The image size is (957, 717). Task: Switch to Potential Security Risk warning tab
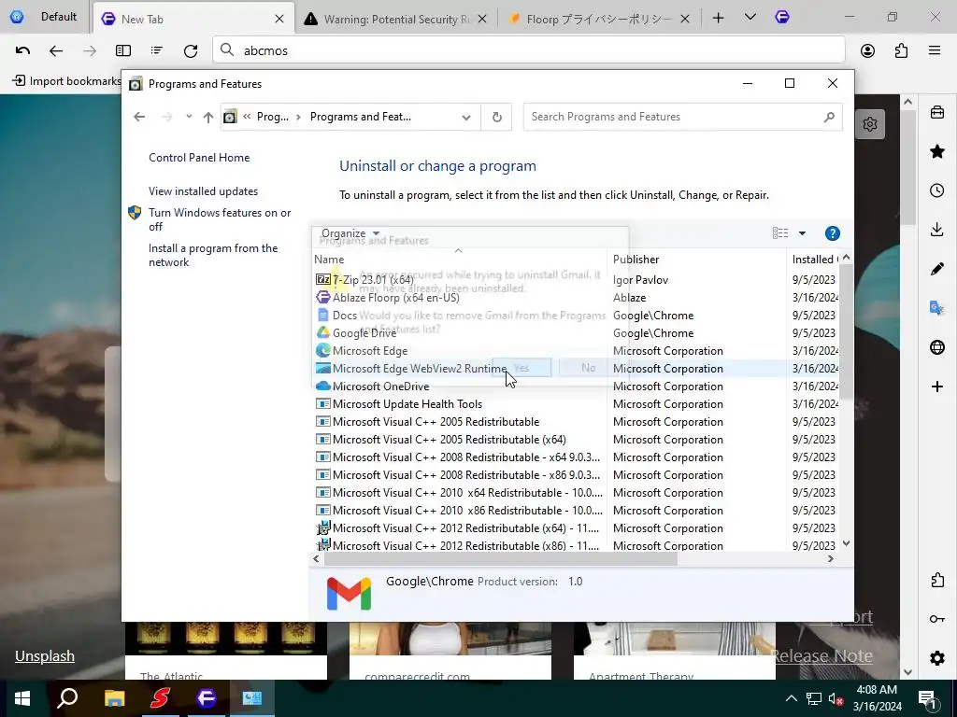(x=396, y=19)
